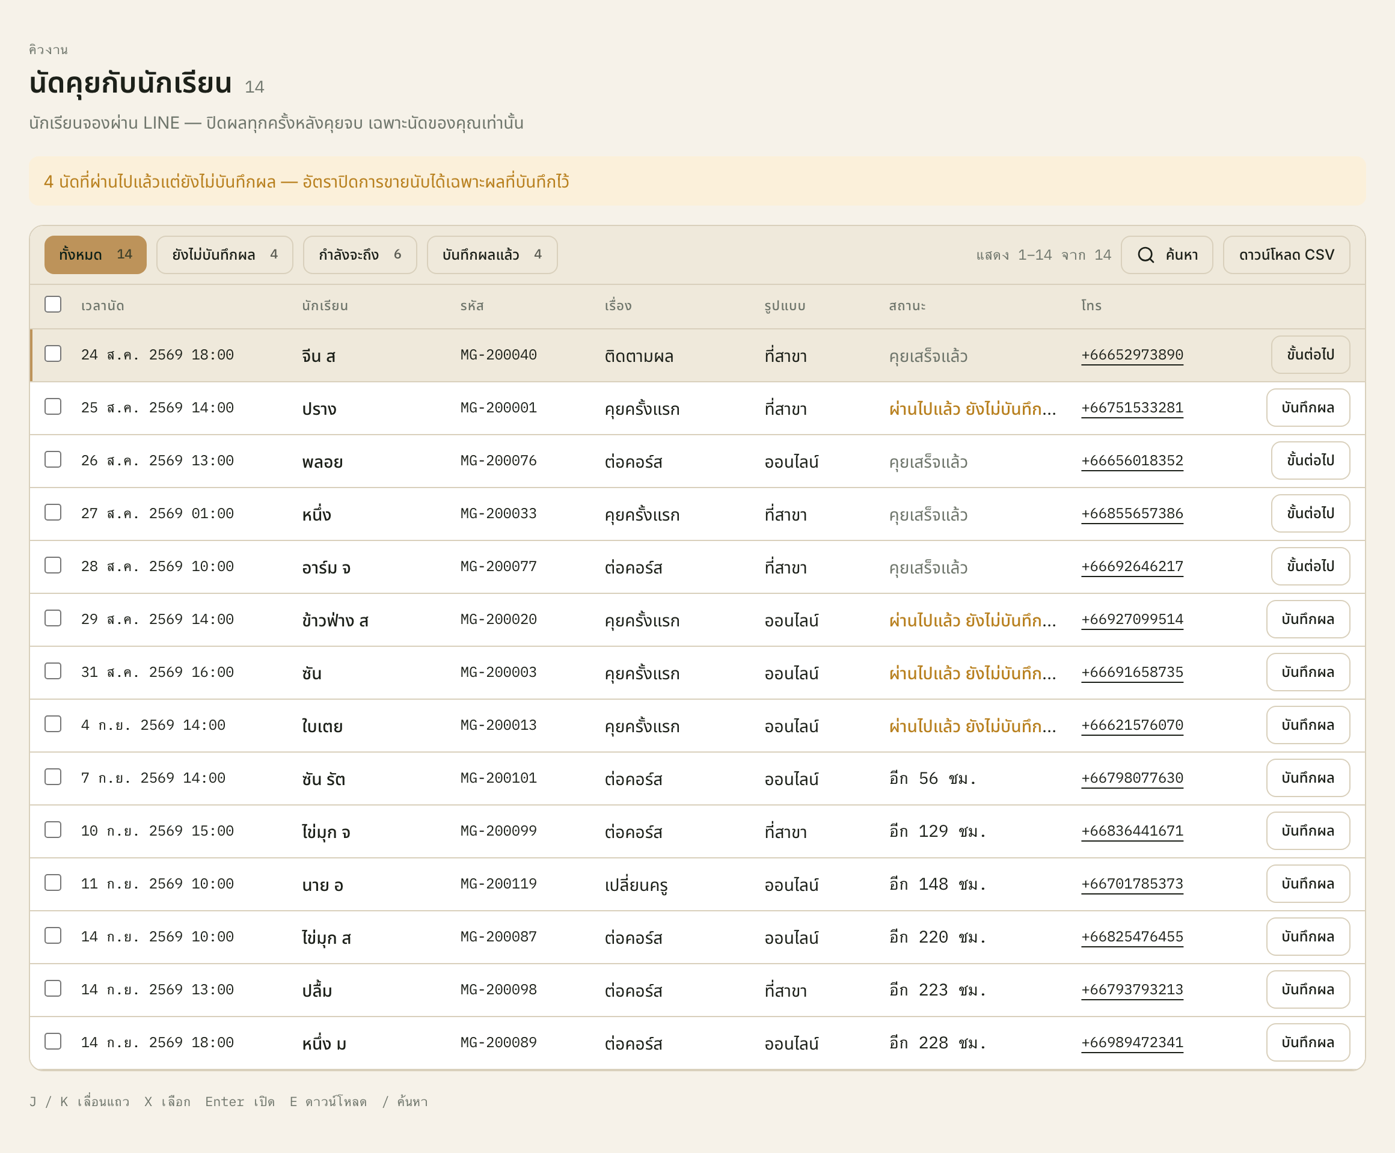This screenshot has height=1153, width=1395.
Task: Toggle the select-all checkbox in header
Action: (53, 304)
